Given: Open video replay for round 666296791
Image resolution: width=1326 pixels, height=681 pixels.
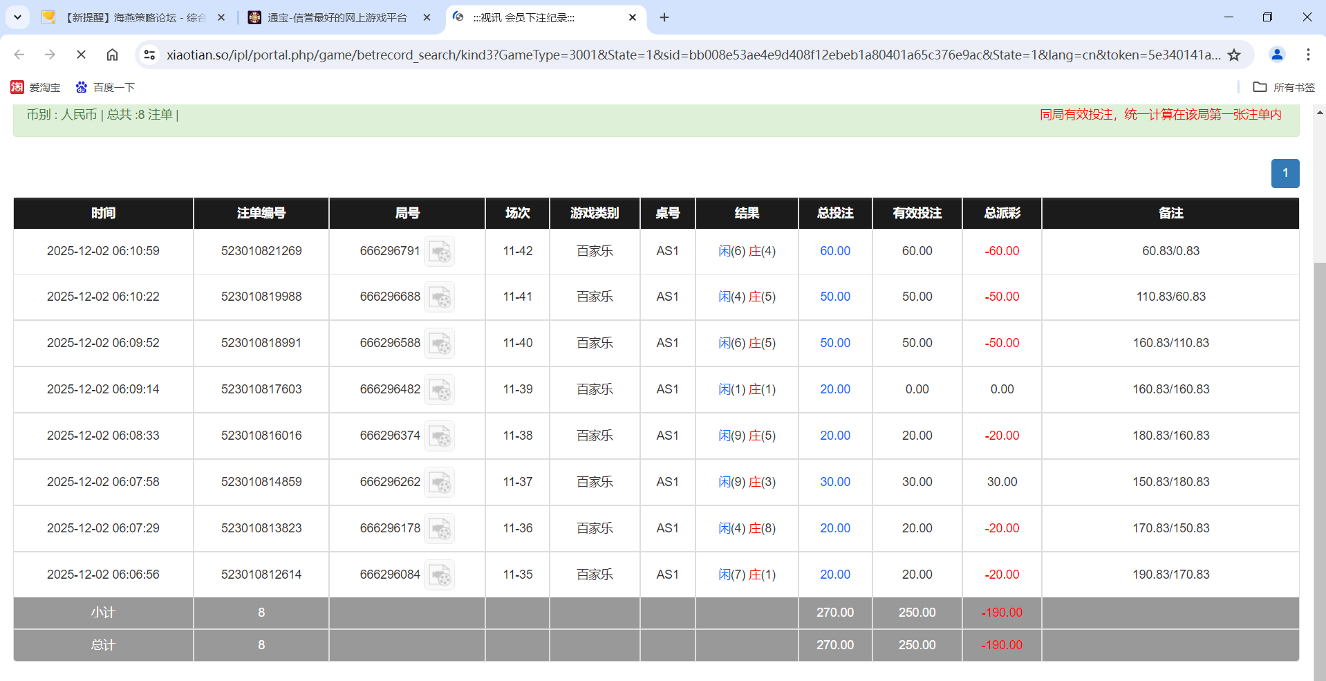Looking at the screenshot, I should [x=440, y=251].
